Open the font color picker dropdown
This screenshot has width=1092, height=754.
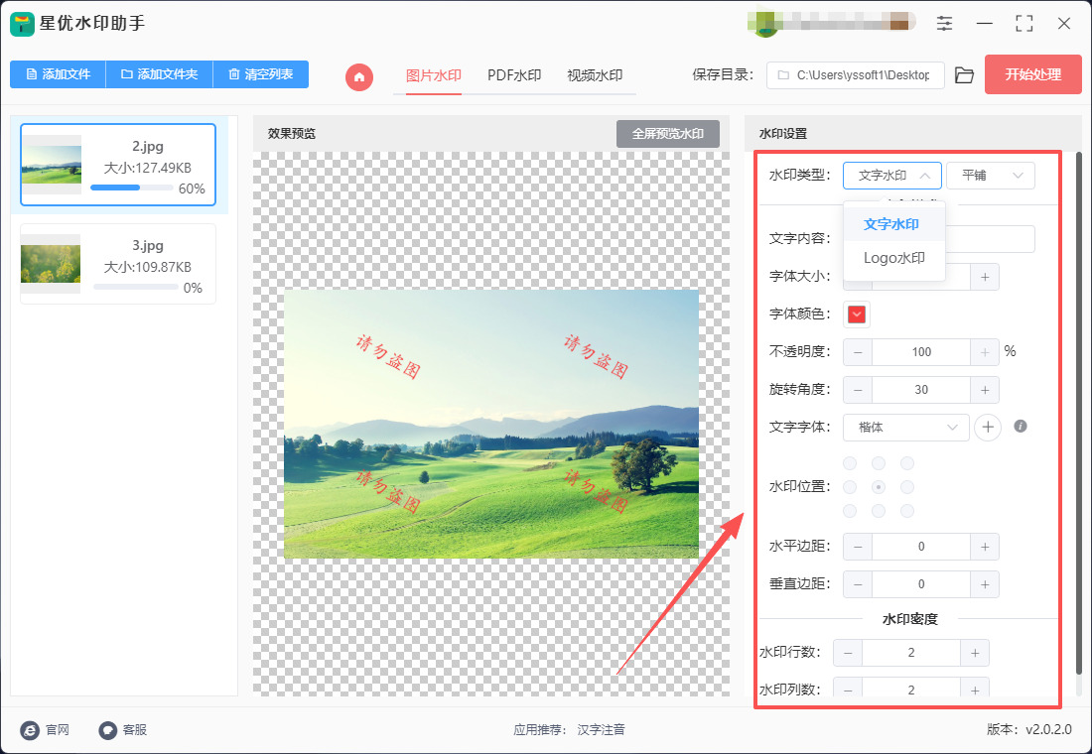tap(857, 314)
